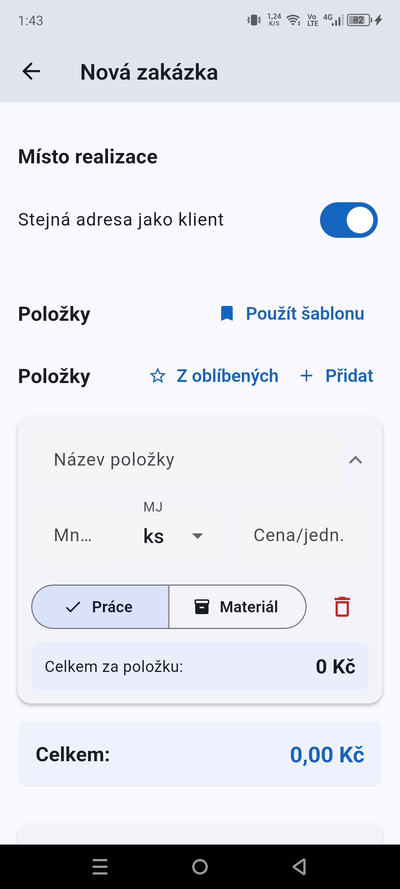
Task: Delete item with red trash icon
Action: pos(342,607)
